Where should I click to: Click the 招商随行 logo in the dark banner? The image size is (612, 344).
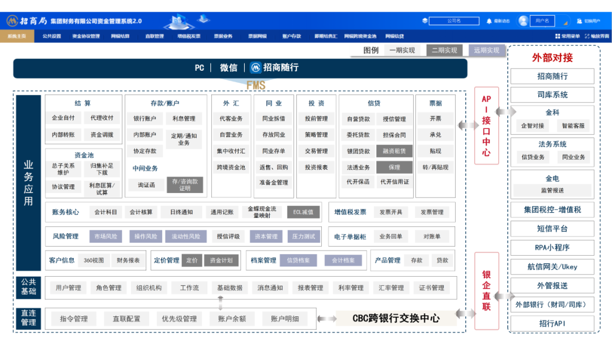(x=255, y=67)
